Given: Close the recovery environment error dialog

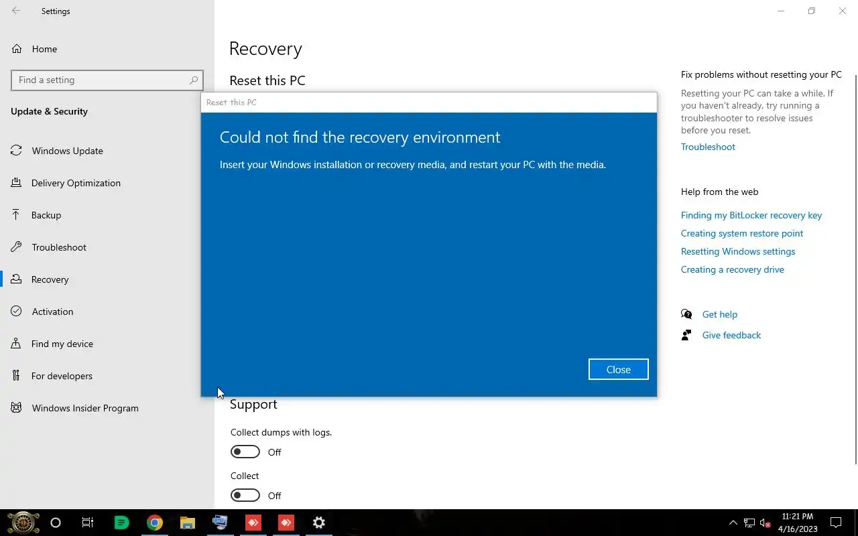Looking at the screenshot, I should (x=618, y=369).
